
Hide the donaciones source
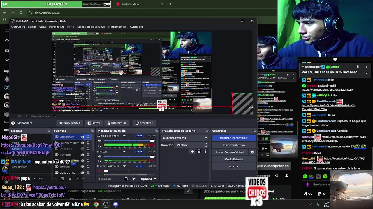coord(82,172)
